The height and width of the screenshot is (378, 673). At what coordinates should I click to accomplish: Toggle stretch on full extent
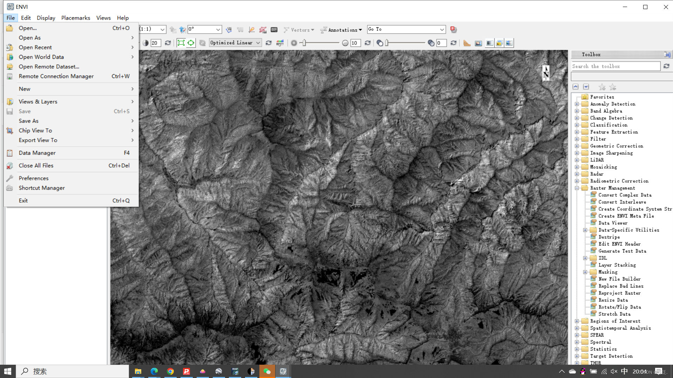tap(181, 43)
